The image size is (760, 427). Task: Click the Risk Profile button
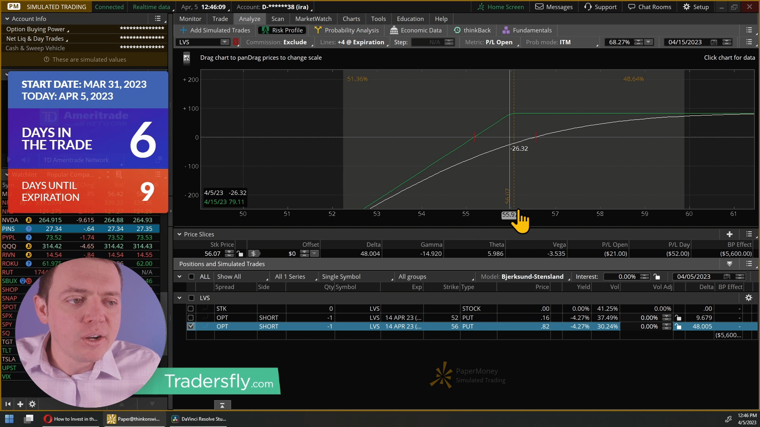(x=282, y=30)
